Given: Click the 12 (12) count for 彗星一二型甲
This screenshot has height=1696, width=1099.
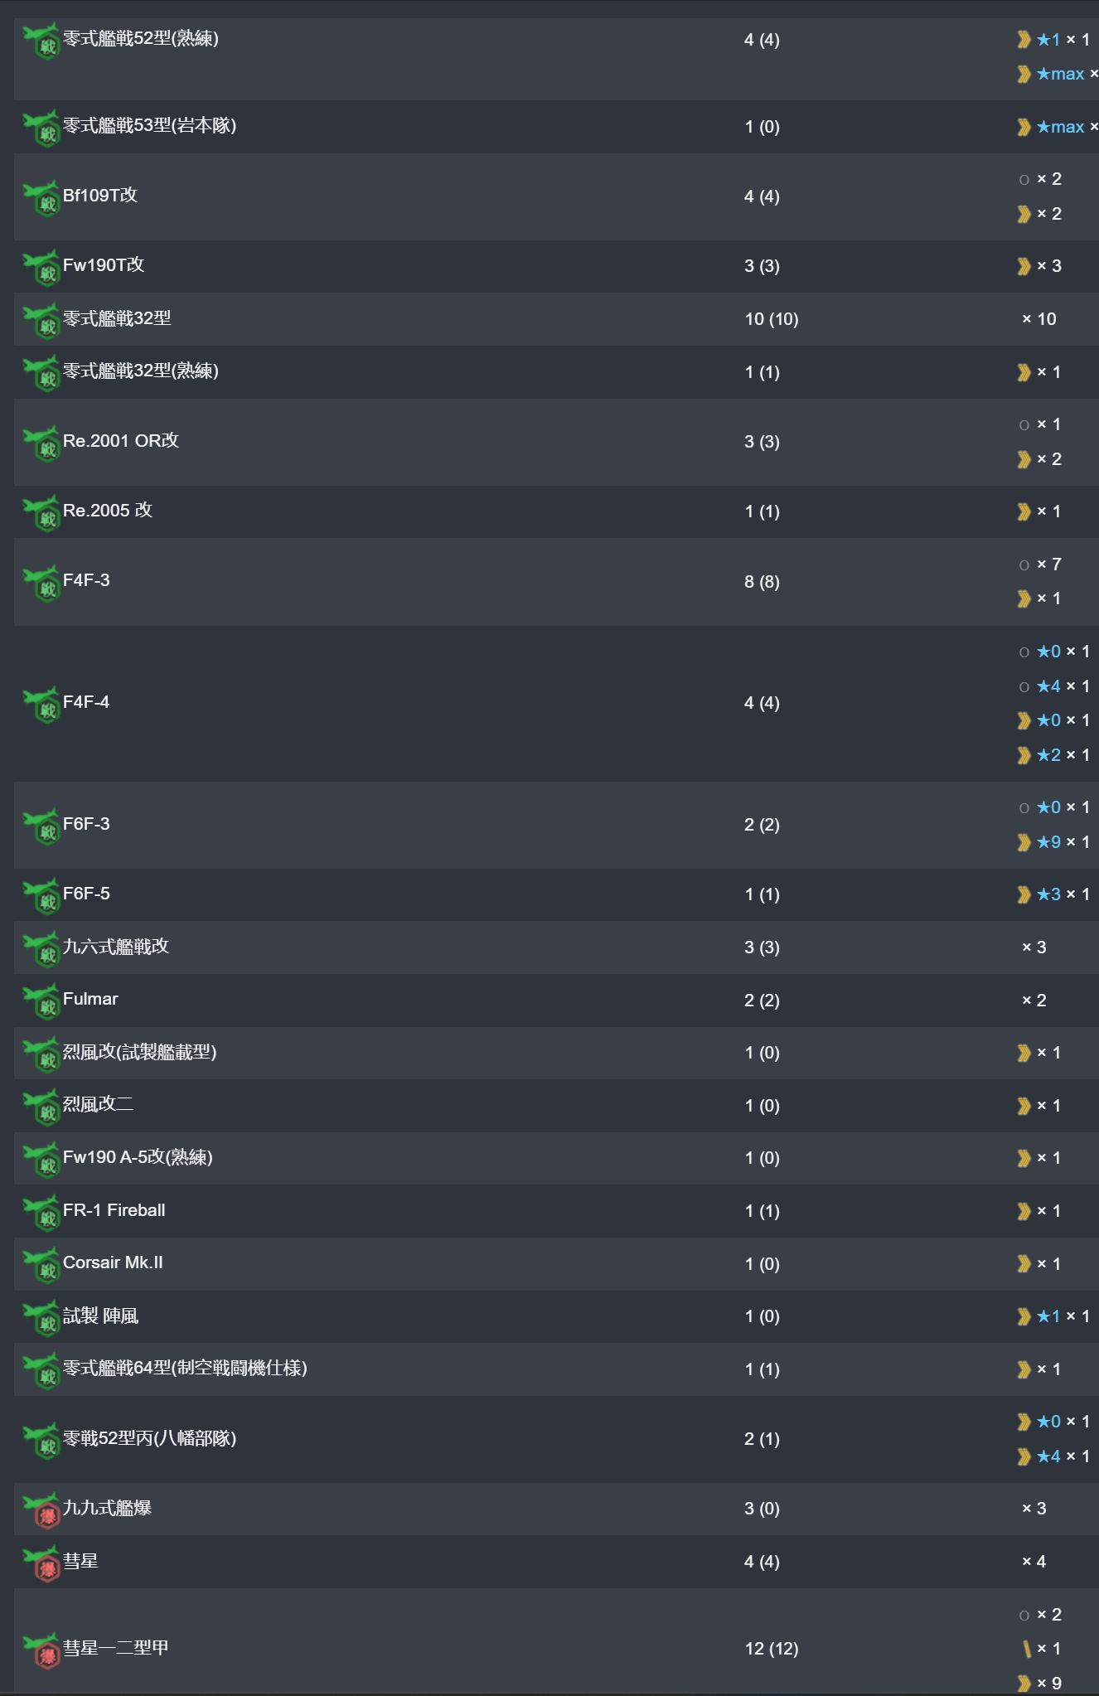Looking at the screenshot, I should point(771,1649).
